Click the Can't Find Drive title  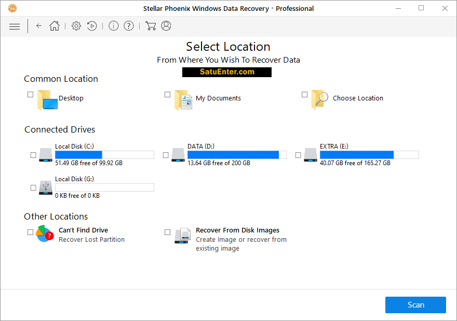tap(84, 230)
